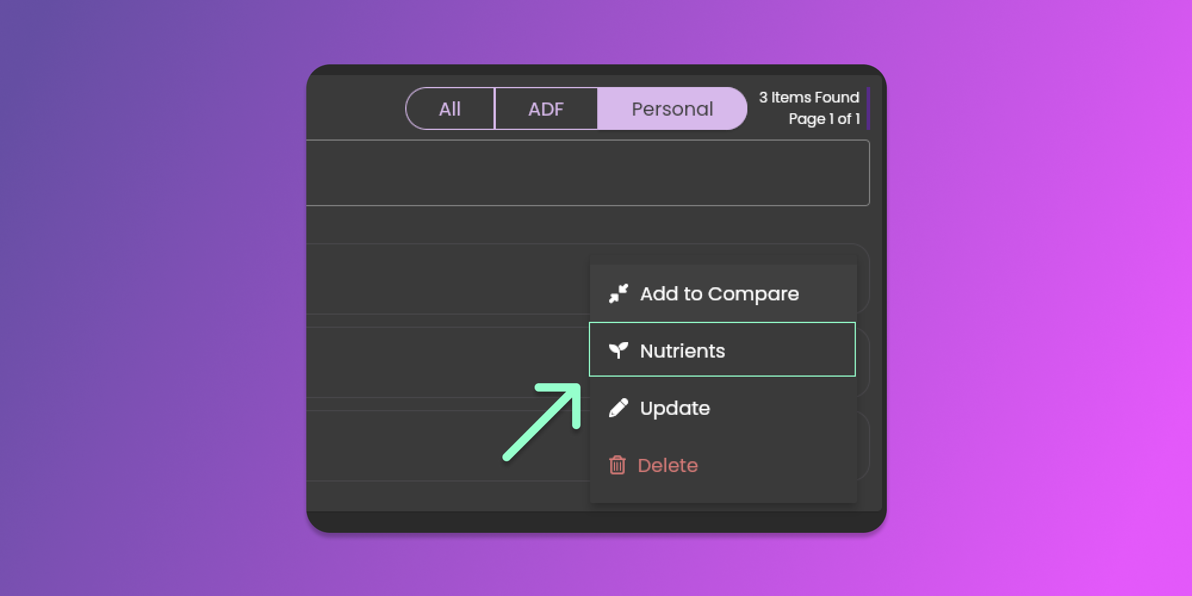Click the empty search box below the tabs
This screenshot has width=1192, height=596.
point(587,173)
